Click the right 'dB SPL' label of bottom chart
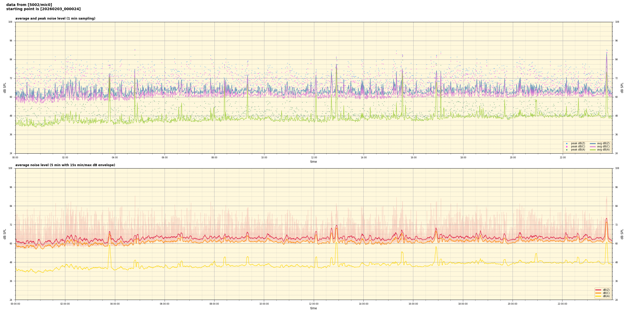 coord(622,234)
